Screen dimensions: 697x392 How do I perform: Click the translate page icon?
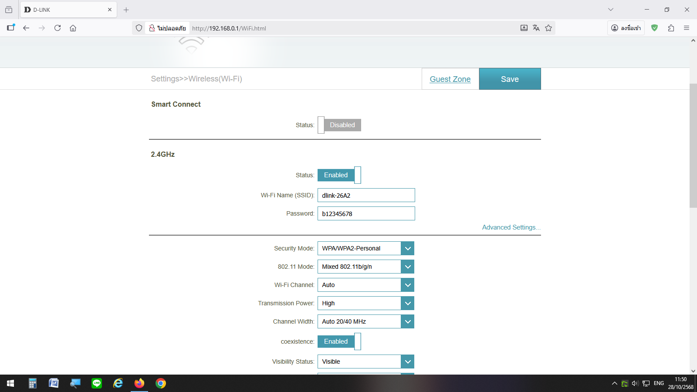[x=536, y=28]
